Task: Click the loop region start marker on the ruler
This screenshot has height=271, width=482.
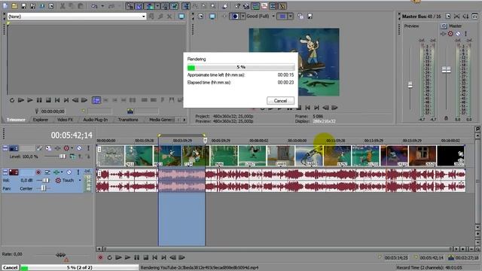Action: tap(159, 135)
